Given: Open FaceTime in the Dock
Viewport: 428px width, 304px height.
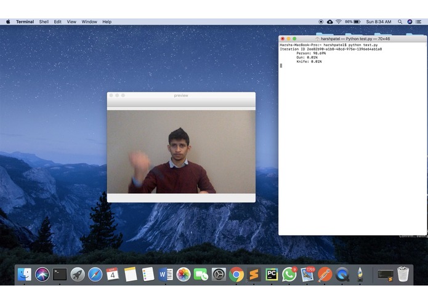Looking at the screenshot, I should click(201, 274).
